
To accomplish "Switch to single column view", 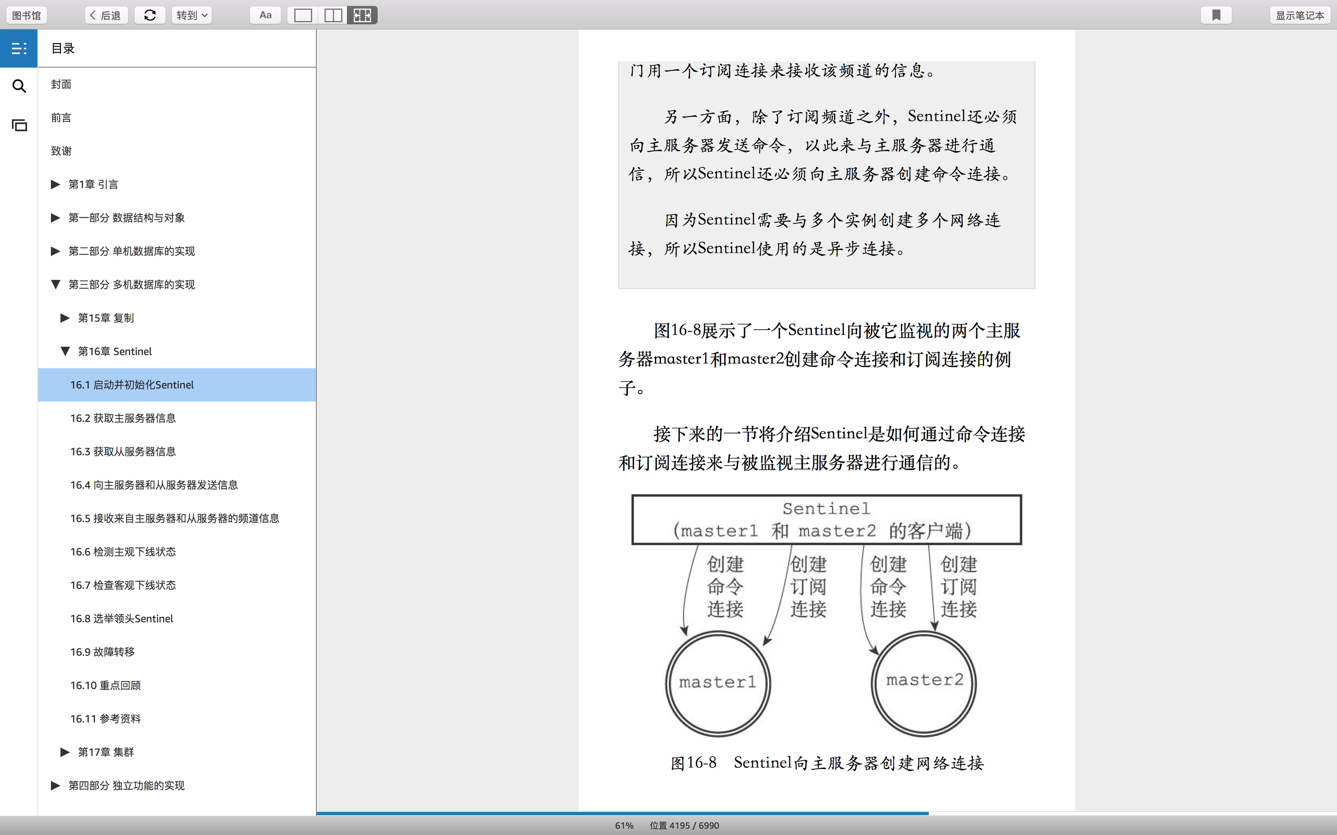I will pyautogui.click(x=303, y=15).
